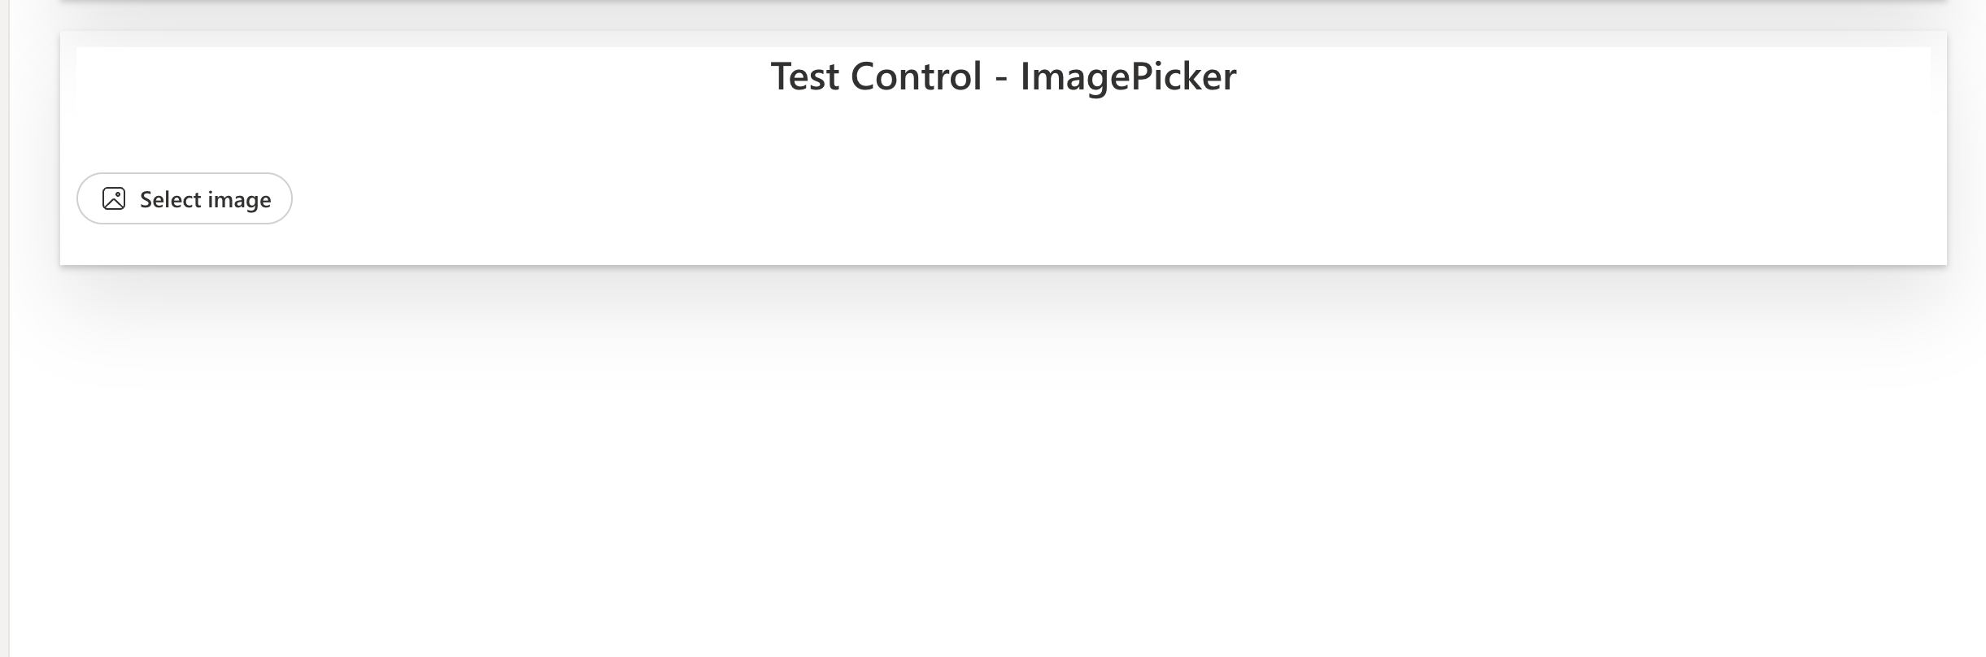Screen dimensions: 1986x657
Task: Click the word "Test" in the title
Action: (804, 76)
